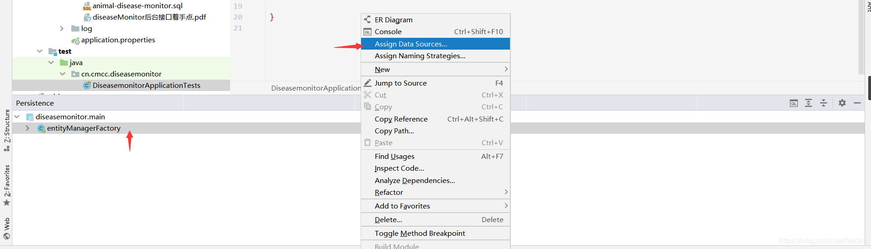The width and height of the screenshot is (871, 249).
Task: Select DiseasemonitorApplicationTests class in project tree
Action: tap(146, 85)
